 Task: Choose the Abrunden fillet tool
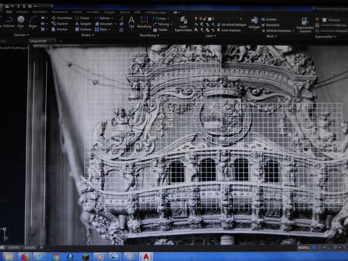104,24
